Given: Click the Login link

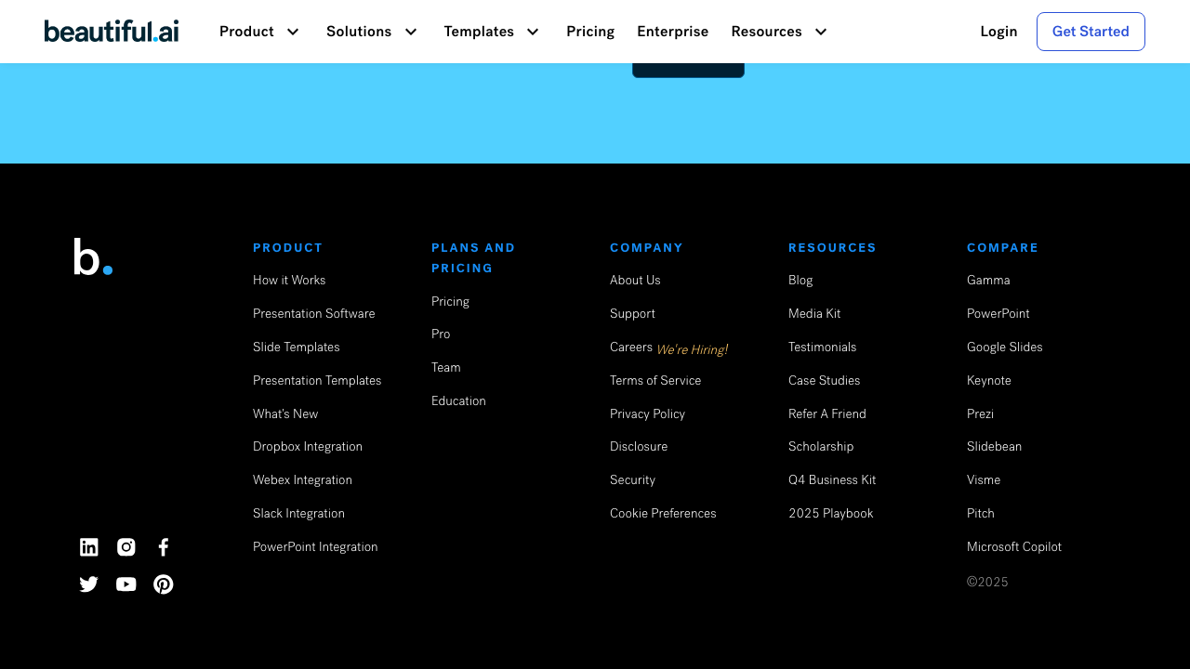Looking at the screenshot, I should (998, 32).
